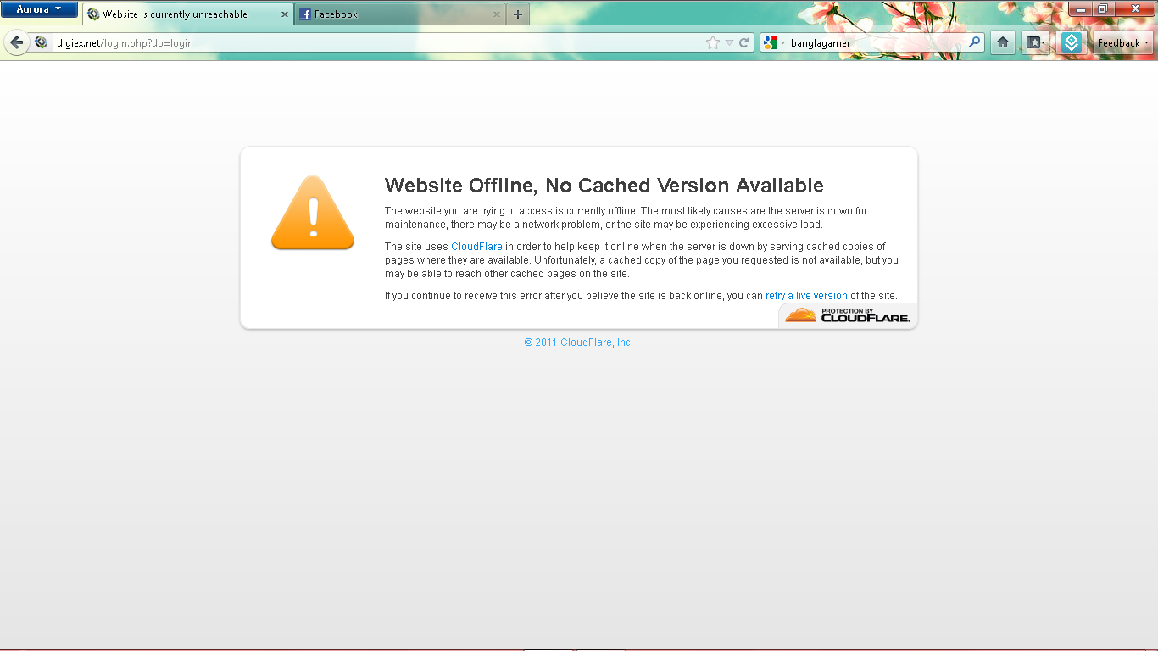This screenshot has height=651, width=1158.
Task: Open the '© 2011 CloudFlare, Inc.' link
Action: click(x=579, y=342)
